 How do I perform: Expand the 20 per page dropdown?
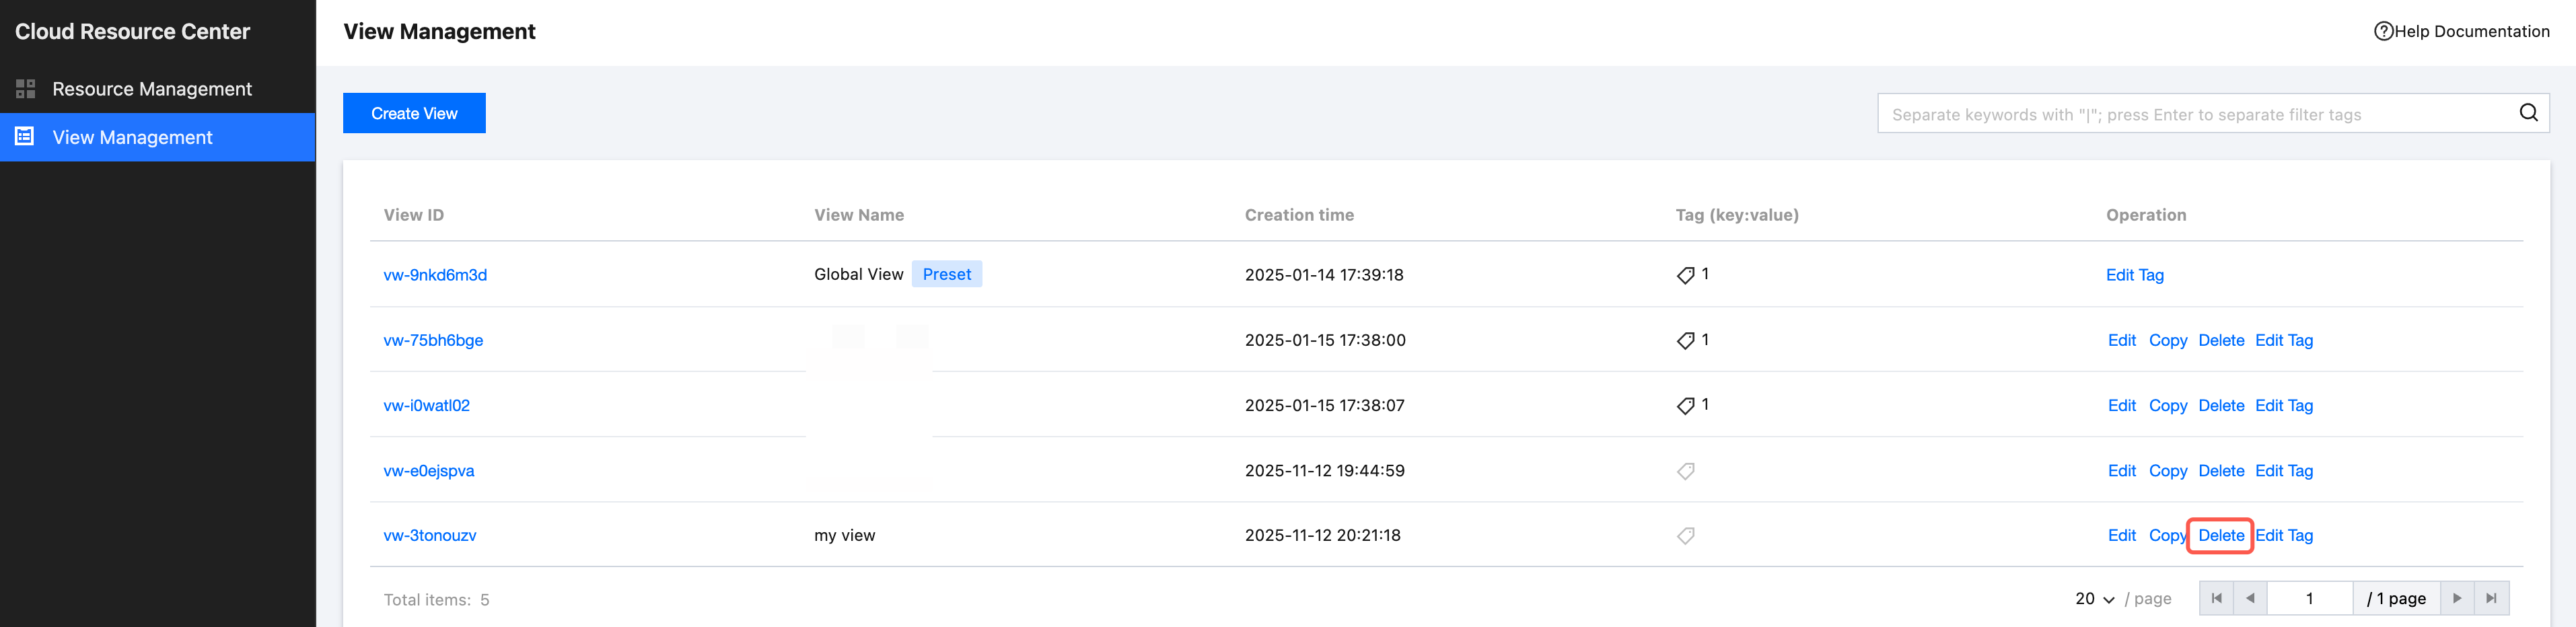click(2094, 599)
